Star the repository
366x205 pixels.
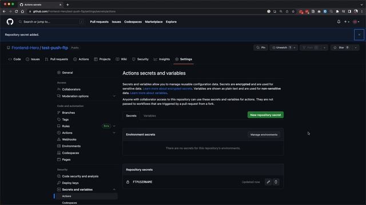pos(341,48)
